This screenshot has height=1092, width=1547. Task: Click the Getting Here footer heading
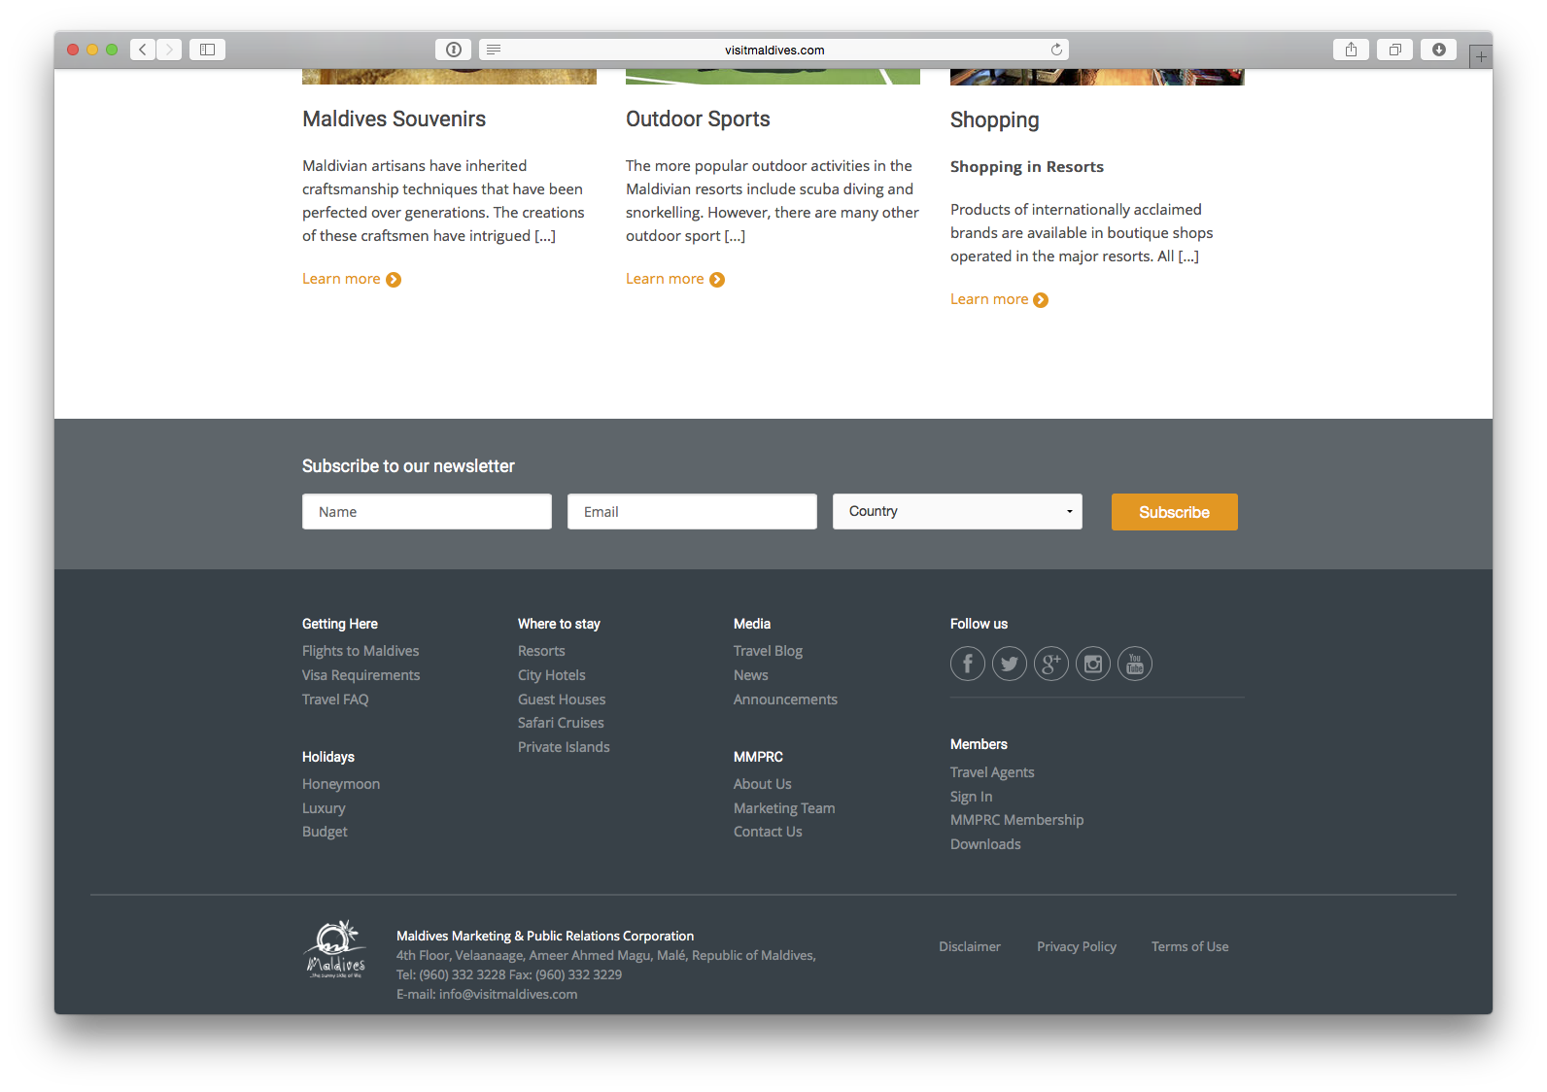tap(340, 624)
